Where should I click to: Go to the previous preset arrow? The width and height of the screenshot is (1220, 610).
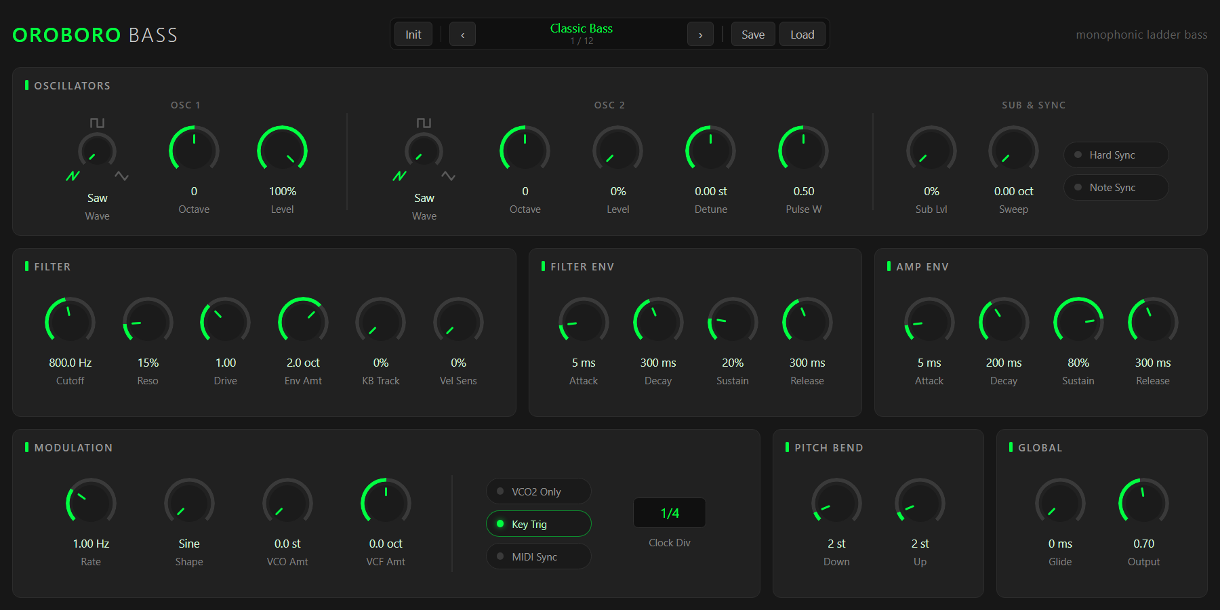point(462,35)
